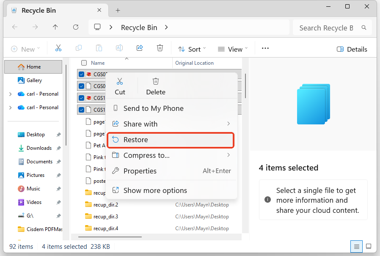Click the navigate up arrow

coord(55,27)
